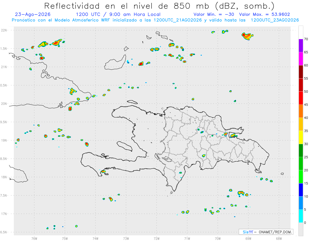Screen dimensions: 313x242
Task: Click '1200 UTC / 9:00 am Hora Local'
Action: (x=118, y=14)
